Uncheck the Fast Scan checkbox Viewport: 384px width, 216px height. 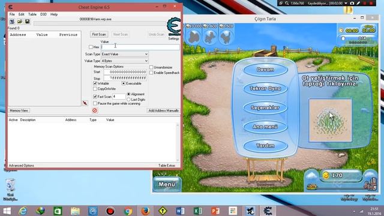(95, 97)
